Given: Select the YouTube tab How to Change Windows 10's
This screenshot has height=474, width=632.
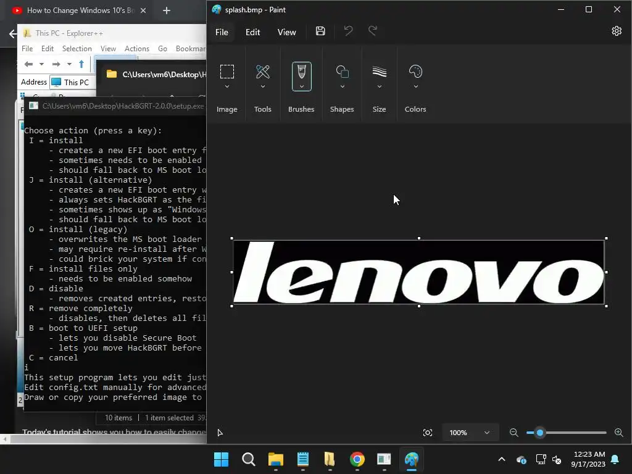Looking at the screenshot, I should click(79, 10).
